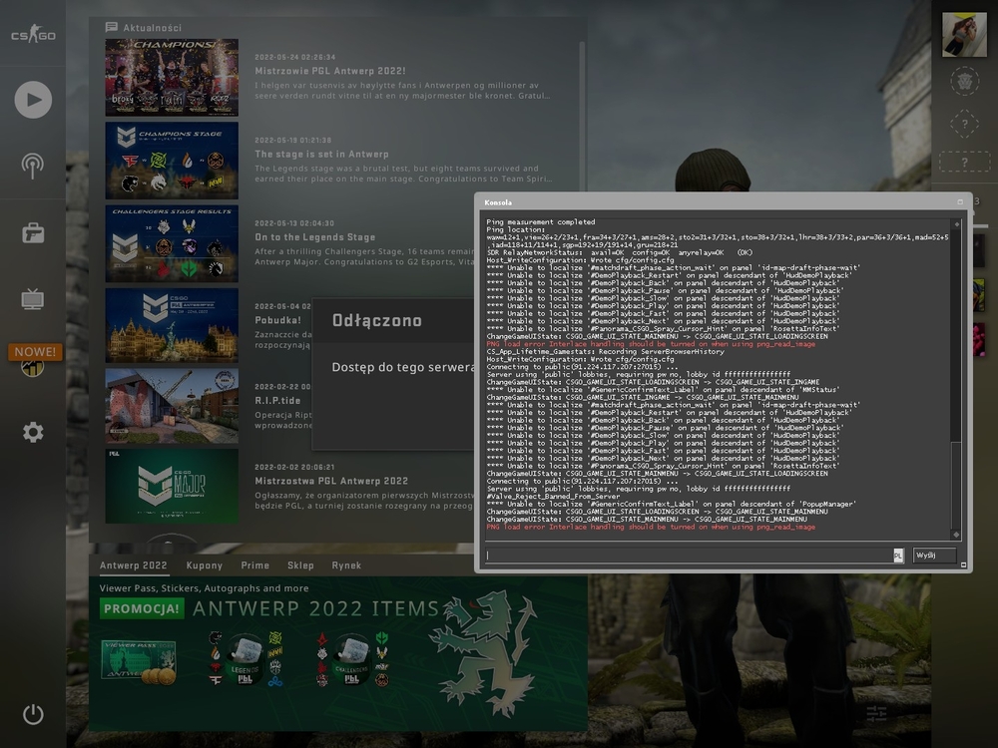The image size is (998, 748).
Task: Open the broadcast antenna icon in sidebar
Action: (x=33, y=166)
